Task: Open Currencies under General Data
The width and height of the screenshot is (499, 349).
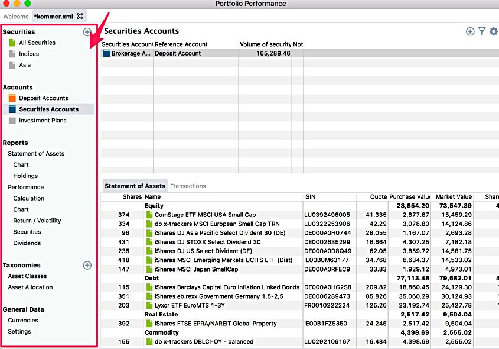Action: 23,321
